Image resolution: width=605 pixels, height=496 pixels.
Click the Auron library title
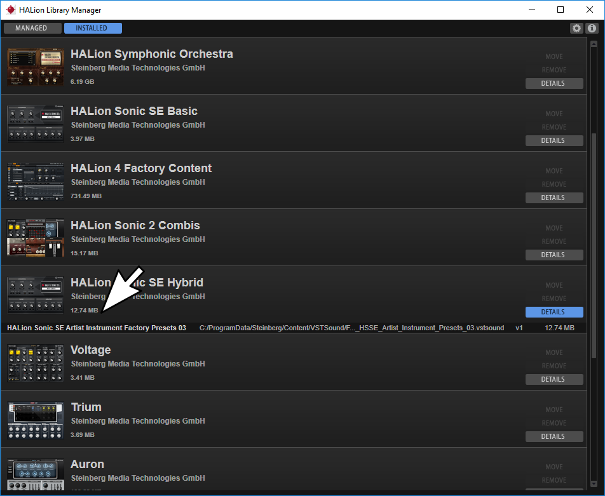click(x=87, y=464)
